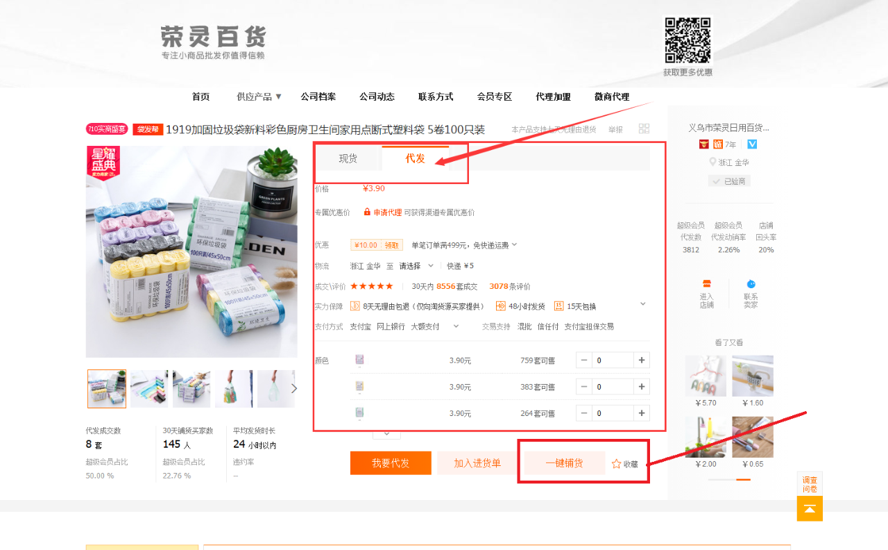
Task: Click the 联系卖家 chat icon
Action: tap(751, 284)
